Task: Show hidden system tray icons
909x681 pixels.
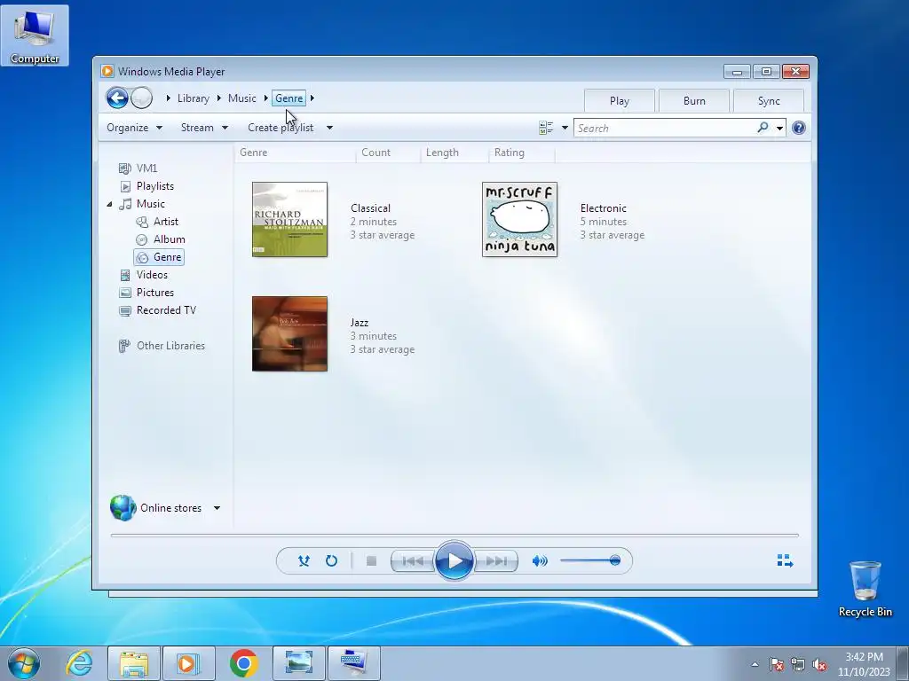Action: (755, 664)
